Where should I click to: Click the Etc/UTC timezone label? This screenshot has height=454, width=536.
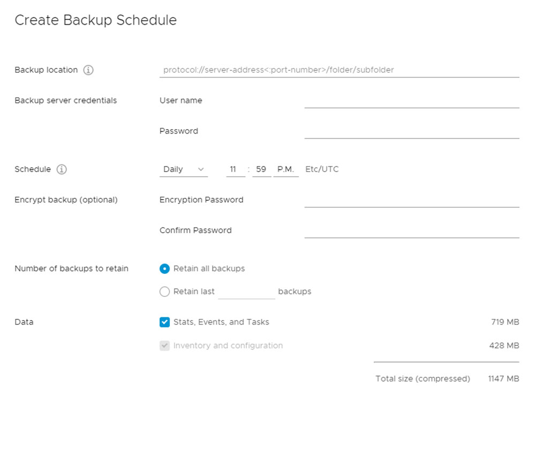[322, 169]
